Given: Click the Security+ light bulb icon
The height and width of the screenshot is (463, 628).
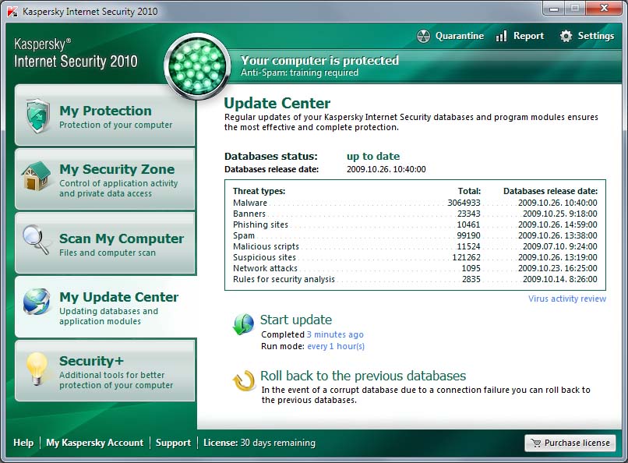Looking at the screenshot, I should point(37,369).
